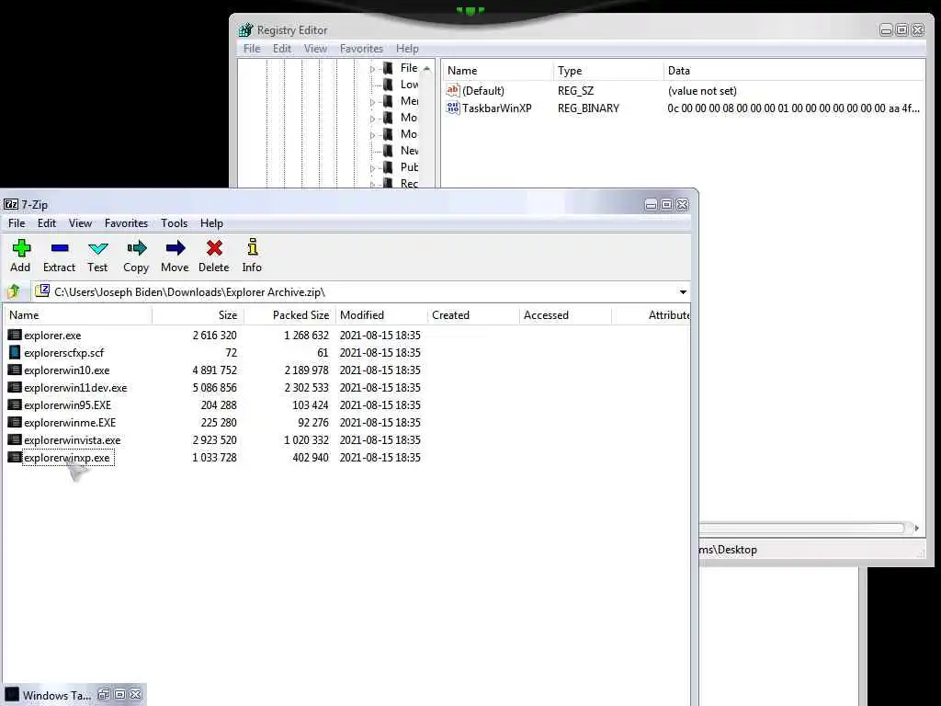Screen dimensions: 941x706
Task: Open Registry Editor File menu
Action: (x=252, y=49)
